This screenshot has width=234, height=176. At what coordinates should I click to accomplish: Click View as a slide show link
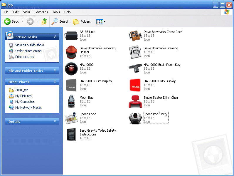[30, 45]
